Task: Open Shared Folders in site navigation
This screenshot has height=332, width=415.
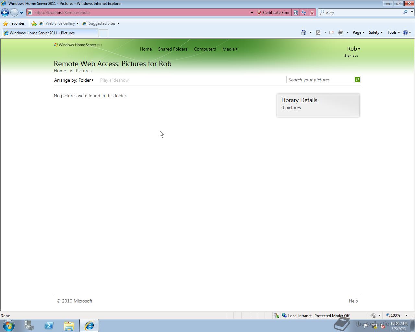Action: pos(173,49)
